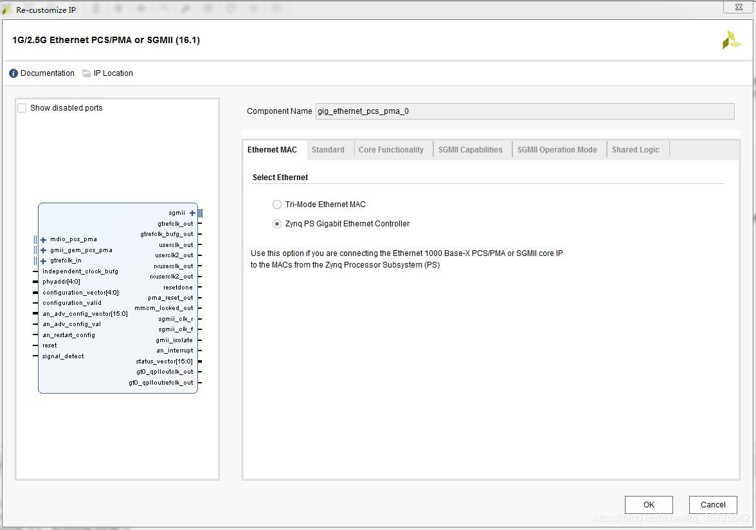
Task: Click the Component Name field
Action: pos(525,111)
